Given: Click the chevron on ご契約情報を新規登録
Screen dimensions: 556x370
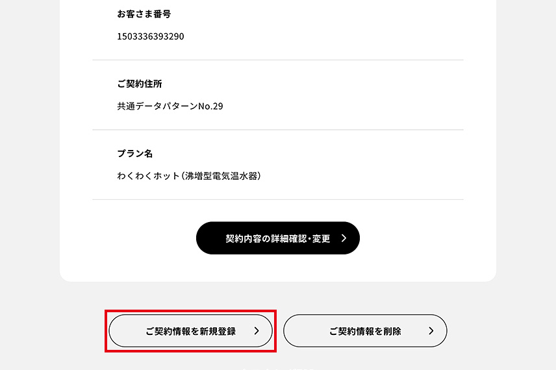Looking at the screenshot, I should point(256,331).
